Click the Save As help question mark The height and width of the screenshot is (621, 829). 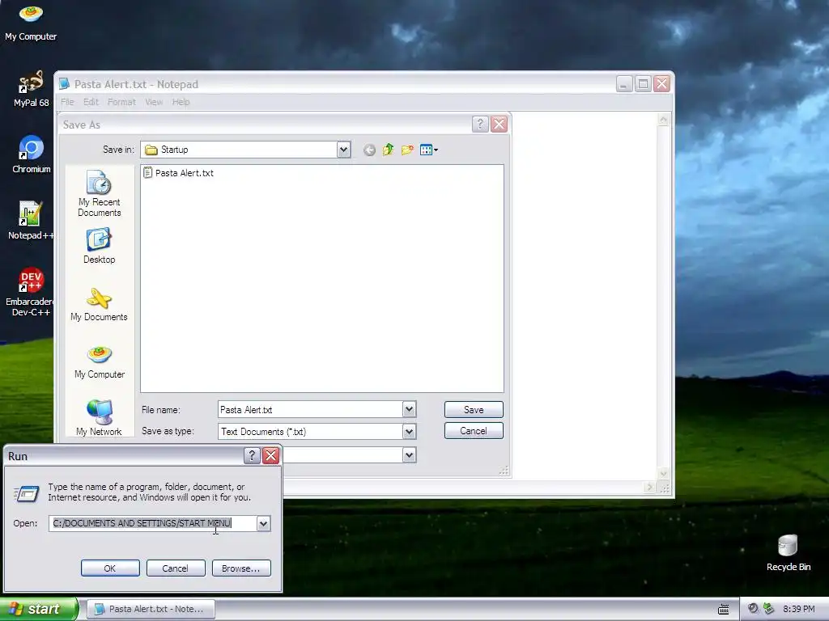click(x=479, y=124)
